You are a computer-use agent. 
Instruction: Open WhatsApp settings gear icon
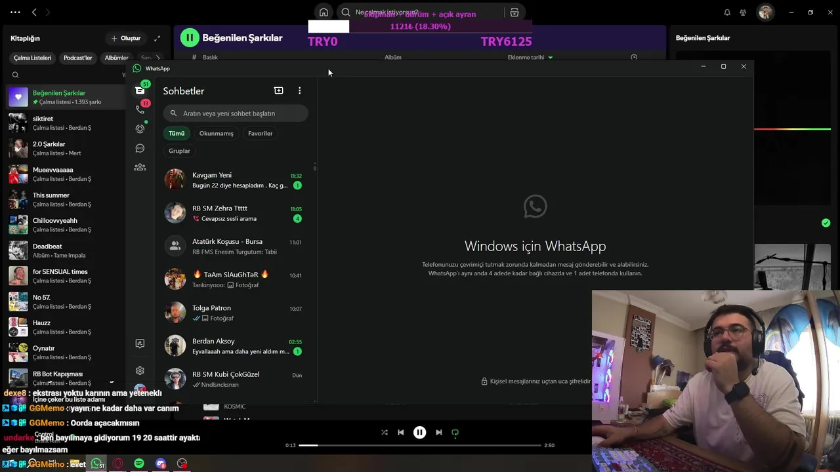click(140, 370)
